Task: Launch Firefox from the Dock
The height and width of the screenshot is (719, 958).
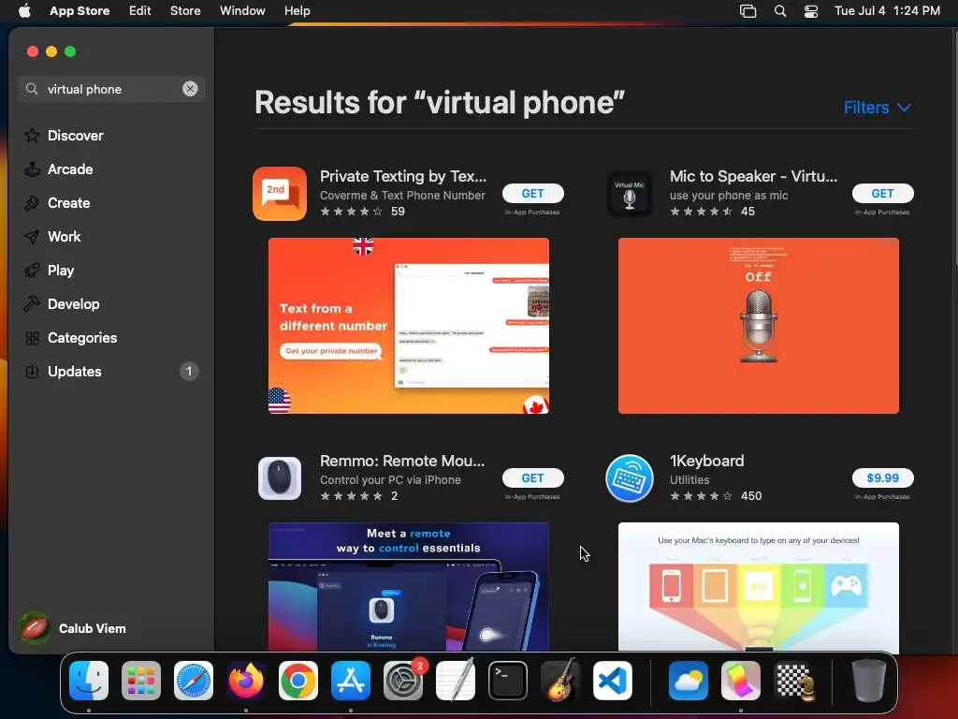Action: point(246,681)
